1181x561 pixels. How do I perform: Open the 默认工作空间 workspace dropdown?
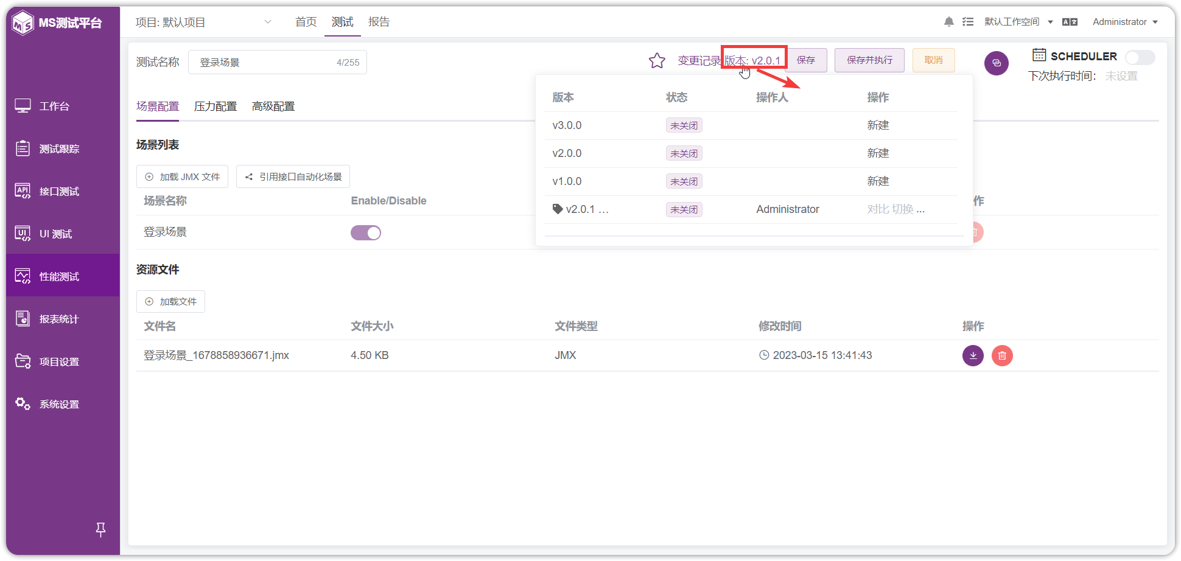click(1018, 22)
